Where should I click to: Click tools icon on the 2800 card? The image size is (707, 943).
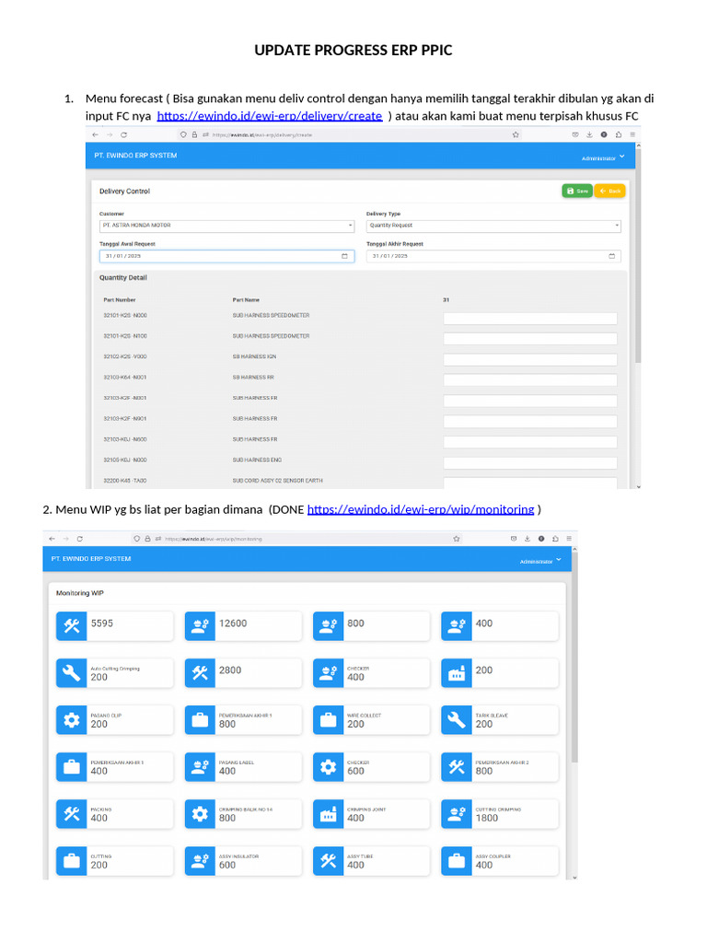[x=200, y=673]
